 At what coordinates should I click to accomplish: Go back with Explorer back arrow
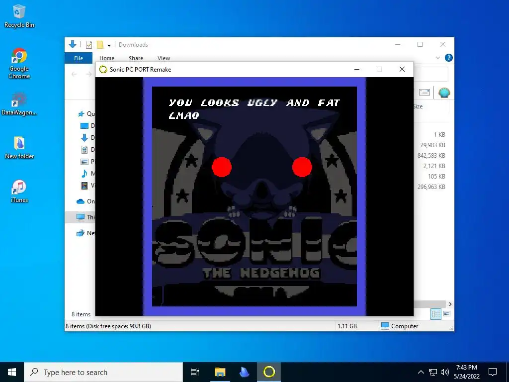(x=74, y=74)
